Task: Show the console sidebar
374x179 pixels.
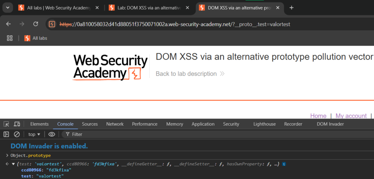Action: pyautogui.click(x=6, y=134)
